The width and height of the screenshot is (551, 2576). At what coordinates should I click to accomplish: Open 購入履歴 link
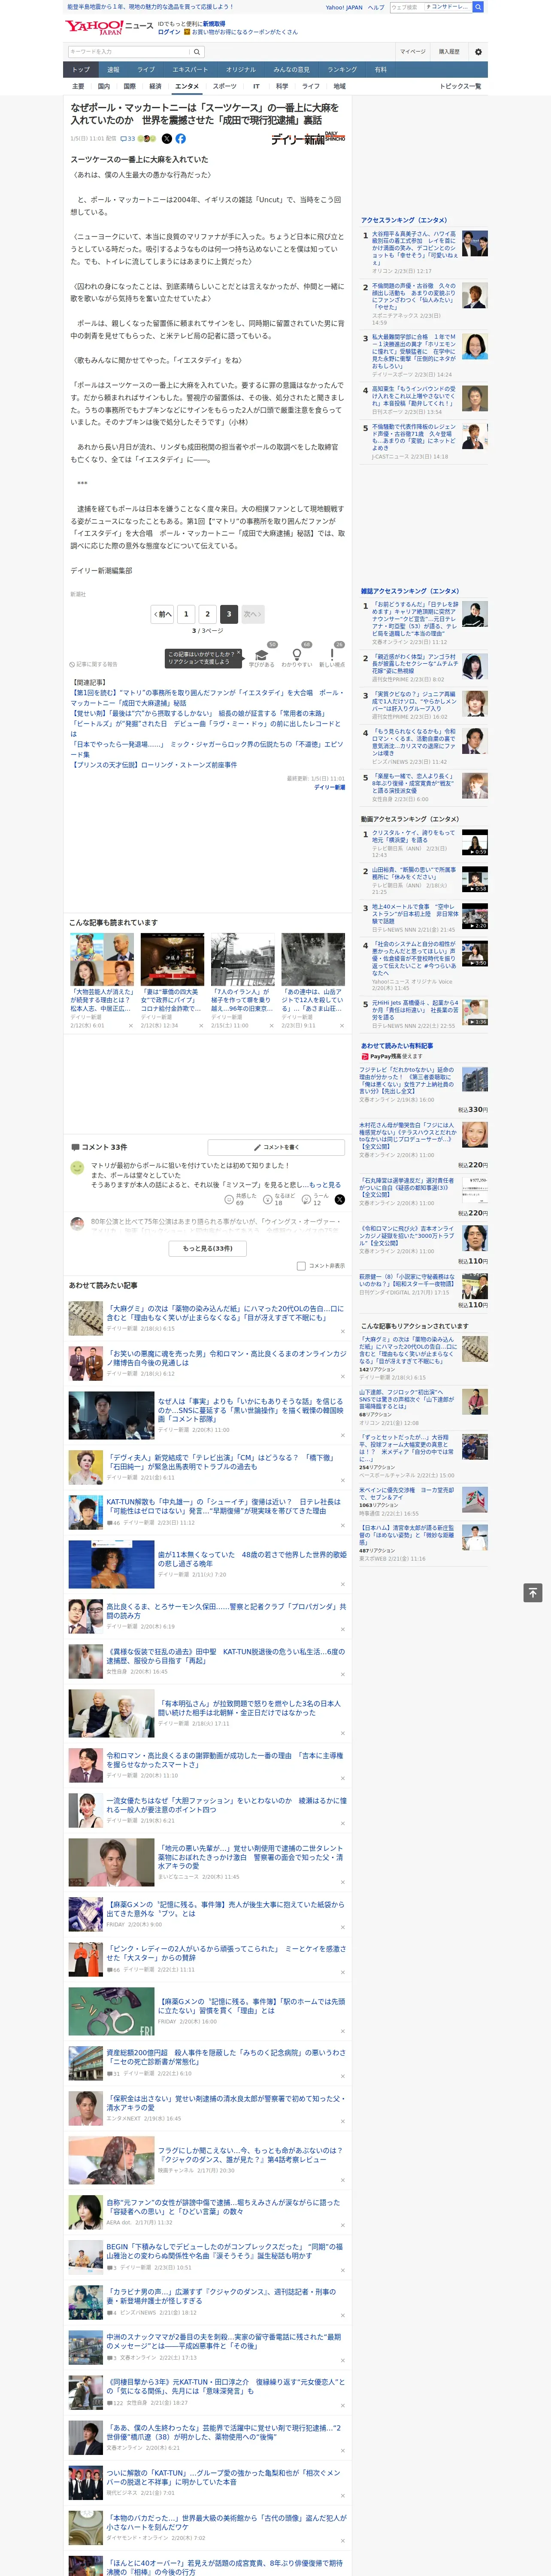(x=449, y=51)
